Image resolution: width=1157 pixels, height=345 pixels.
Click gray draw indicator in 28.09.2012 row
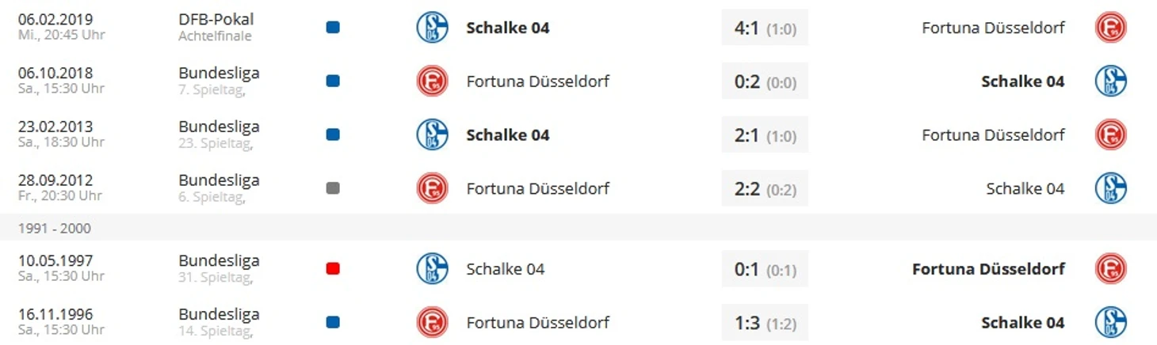[333, 188]
